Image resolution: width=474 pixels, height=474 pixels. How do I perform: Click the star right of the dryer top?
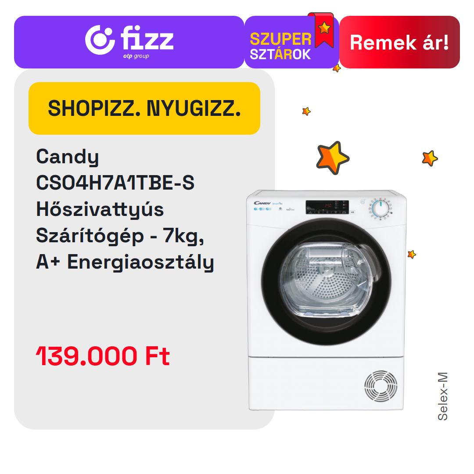(430, 158)
